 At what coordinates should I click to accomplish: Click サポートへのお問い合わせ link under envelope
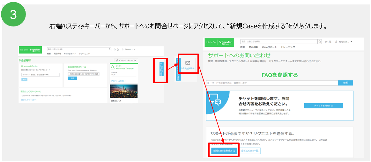pos(188,69)
